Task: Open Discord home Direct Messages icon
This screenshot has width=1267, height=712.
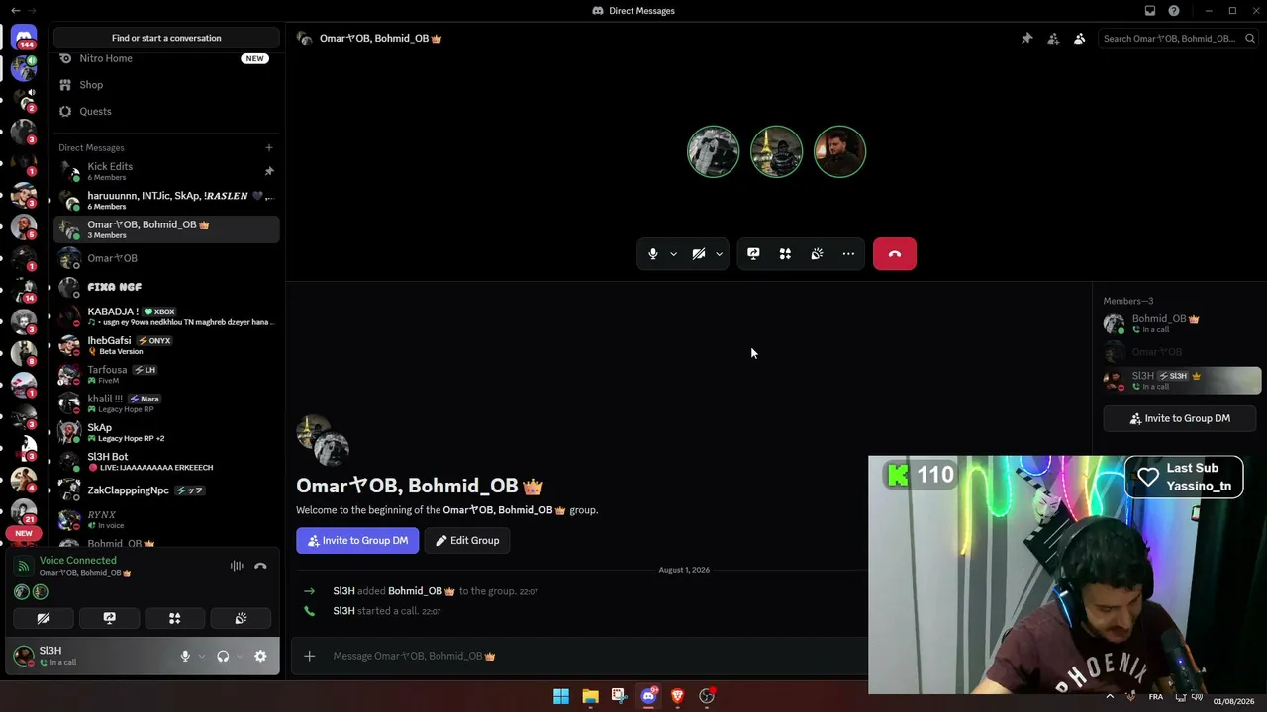Action: tap(24, 38)
